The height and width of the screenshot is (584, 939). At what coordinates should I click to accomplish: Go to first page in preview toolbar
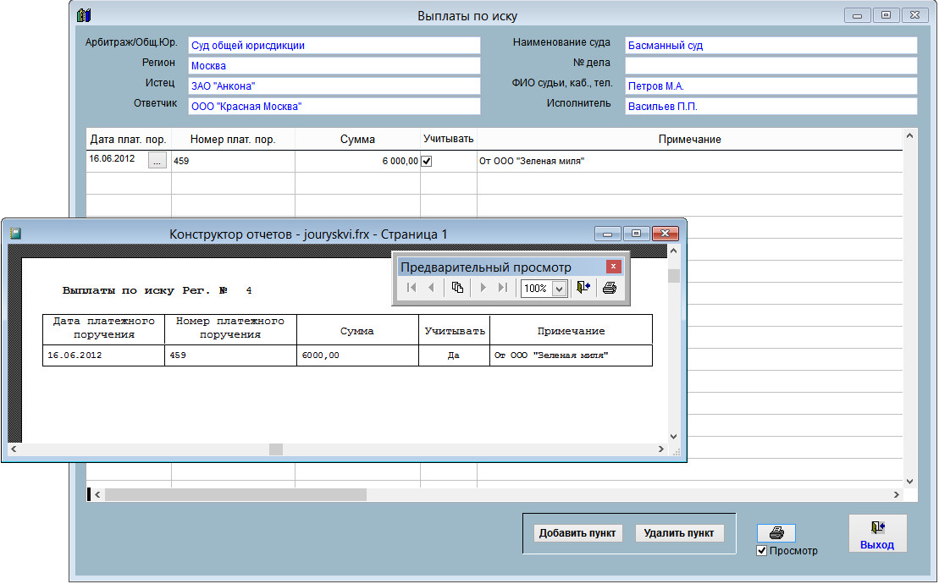(x=412, y=288)
